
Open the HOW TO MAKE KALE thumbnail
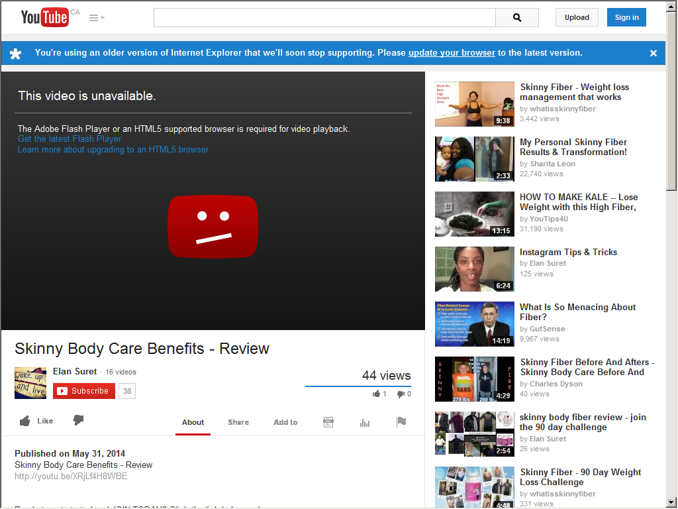pos(474,214)
